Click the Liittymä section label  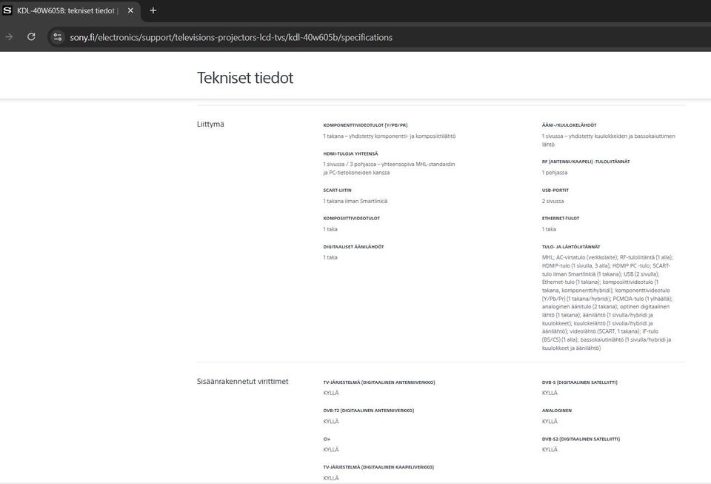pos(210,124)
